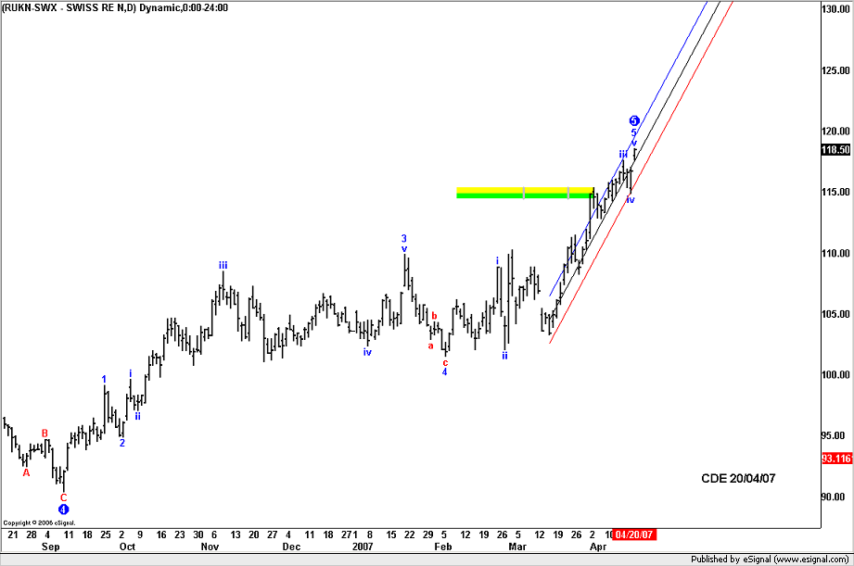Click the green horizontal price band
Screen dimensions: 854x566
point(524,195)
